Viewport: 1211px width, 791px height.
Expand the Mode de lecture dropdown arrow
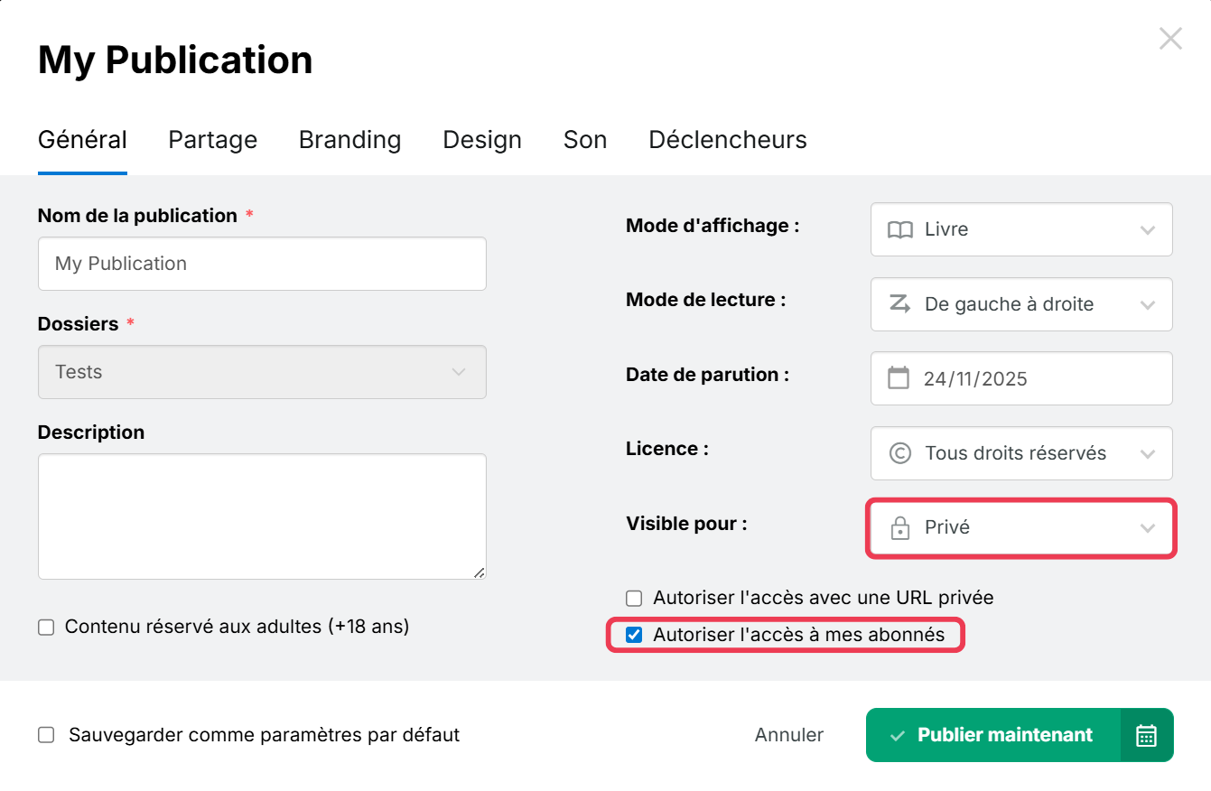point(1148,304)
